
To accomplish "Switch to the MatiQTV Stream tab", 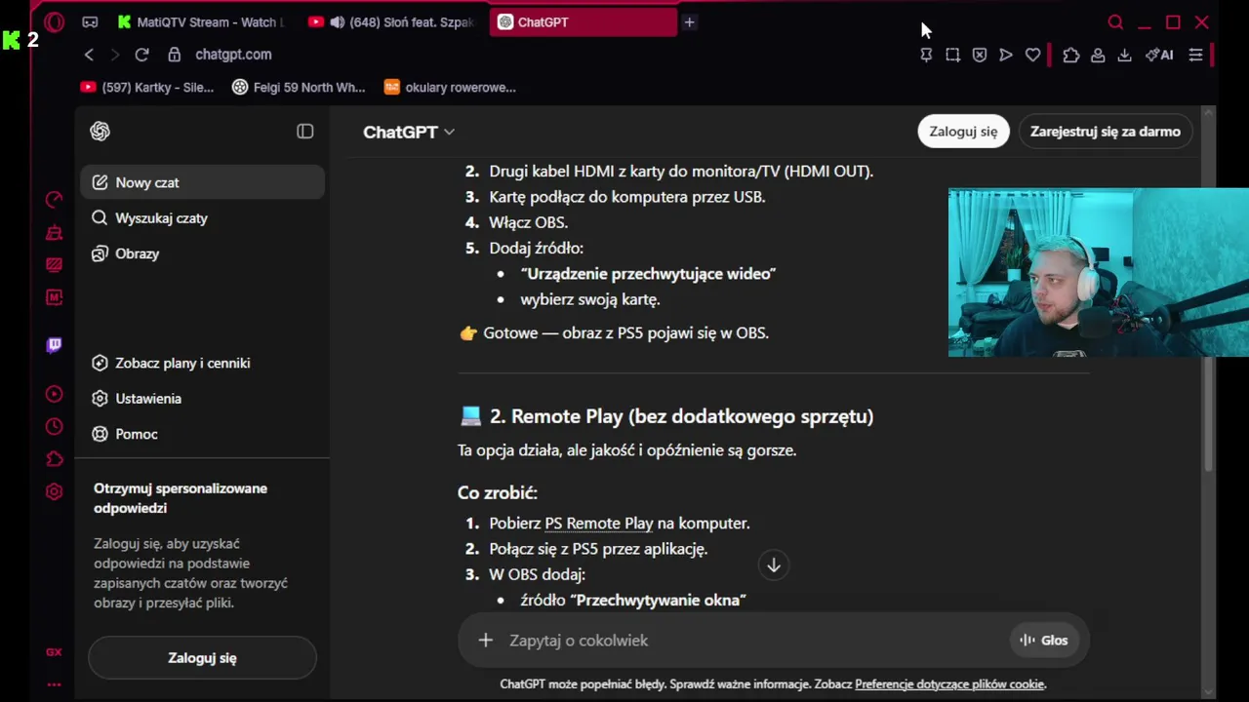I will tap(201, 22).
